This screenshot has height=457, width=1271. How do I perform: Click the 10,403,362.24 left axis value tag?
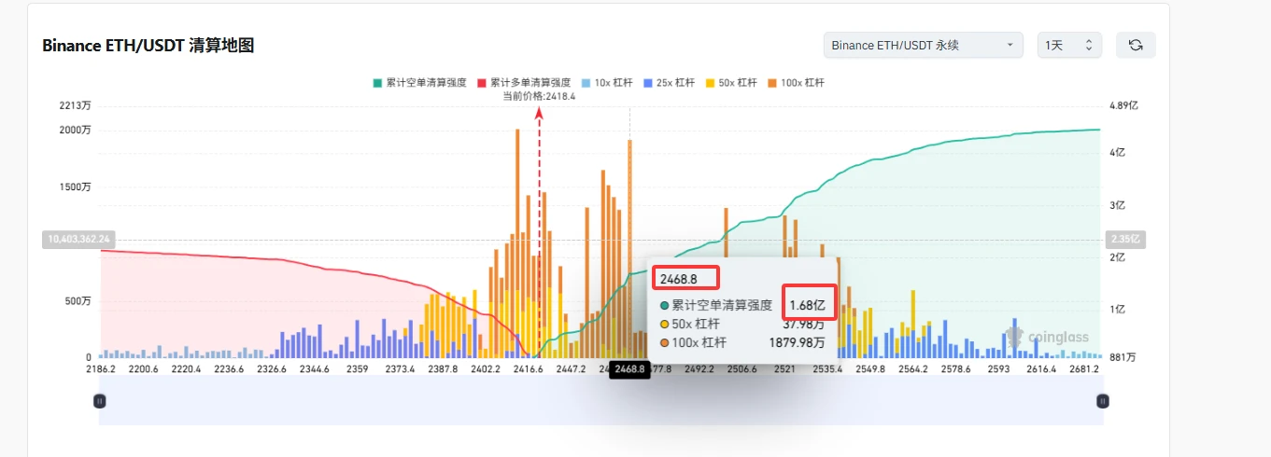[x=77, y=240]
